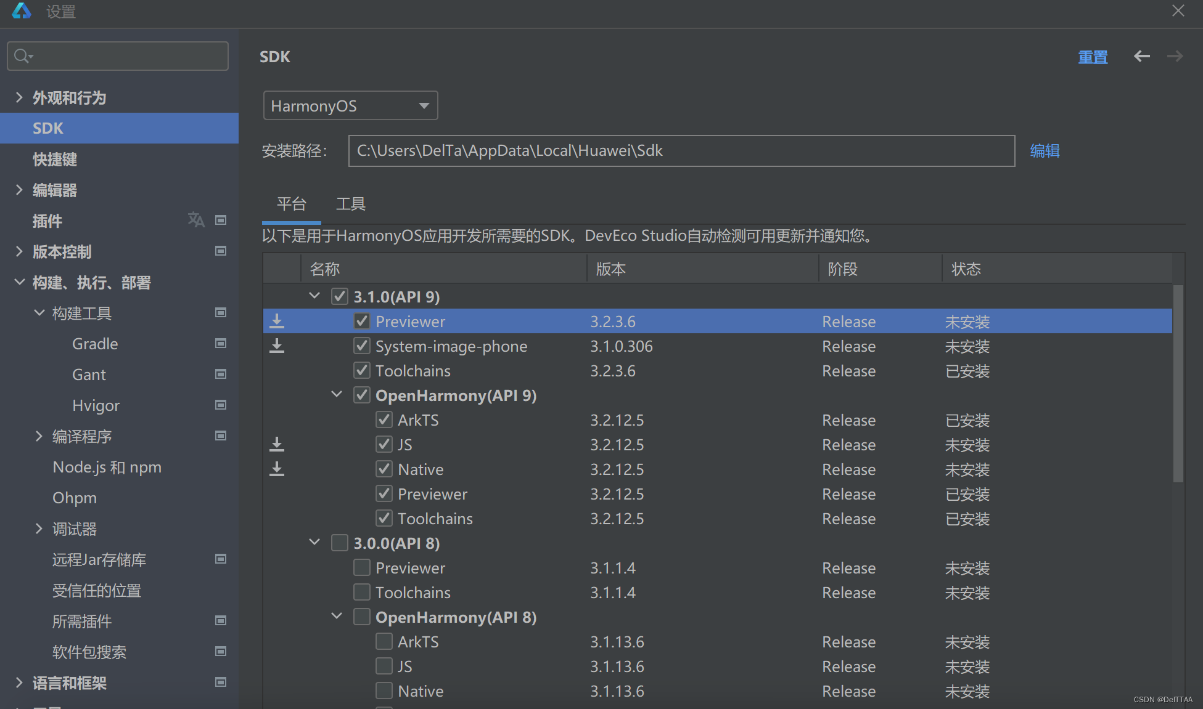Expand the 外观和行为 settings section
The image size is (1203, 709).
coord(19,97)
